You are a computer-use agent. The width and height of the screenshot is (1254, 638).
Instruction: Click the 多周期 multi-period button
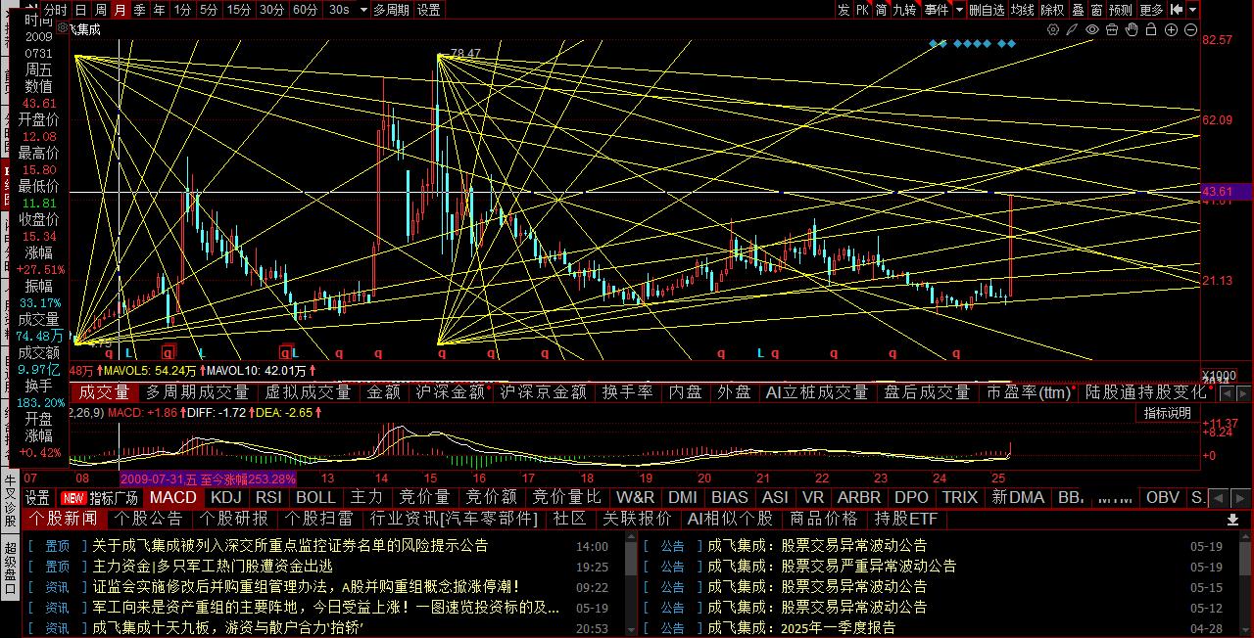point(392,10)
